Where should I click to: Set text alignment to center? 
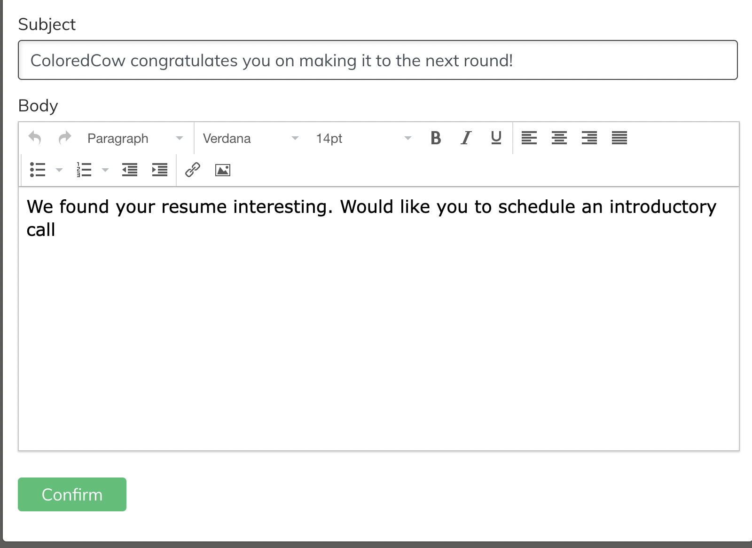point(559,138)
